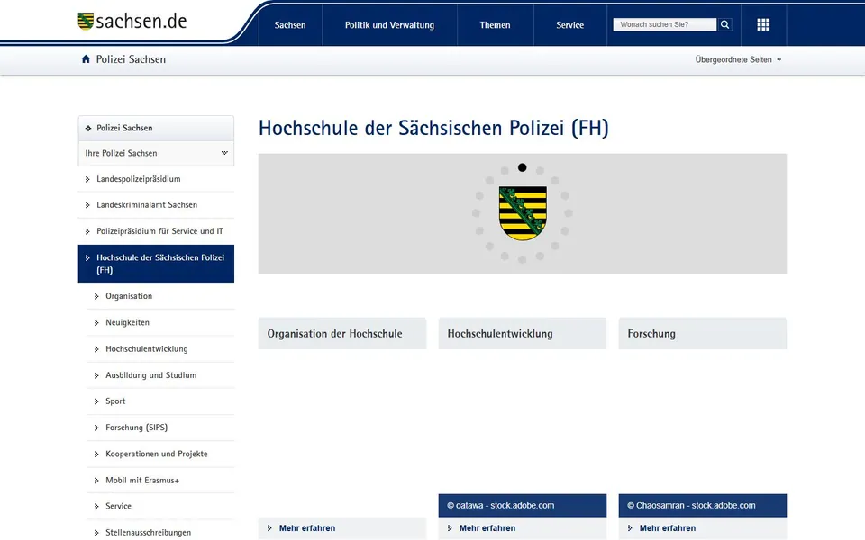Open Ausbildung und Studium subitem
This screenshot has width=865, height=540.
click(160, 375)
